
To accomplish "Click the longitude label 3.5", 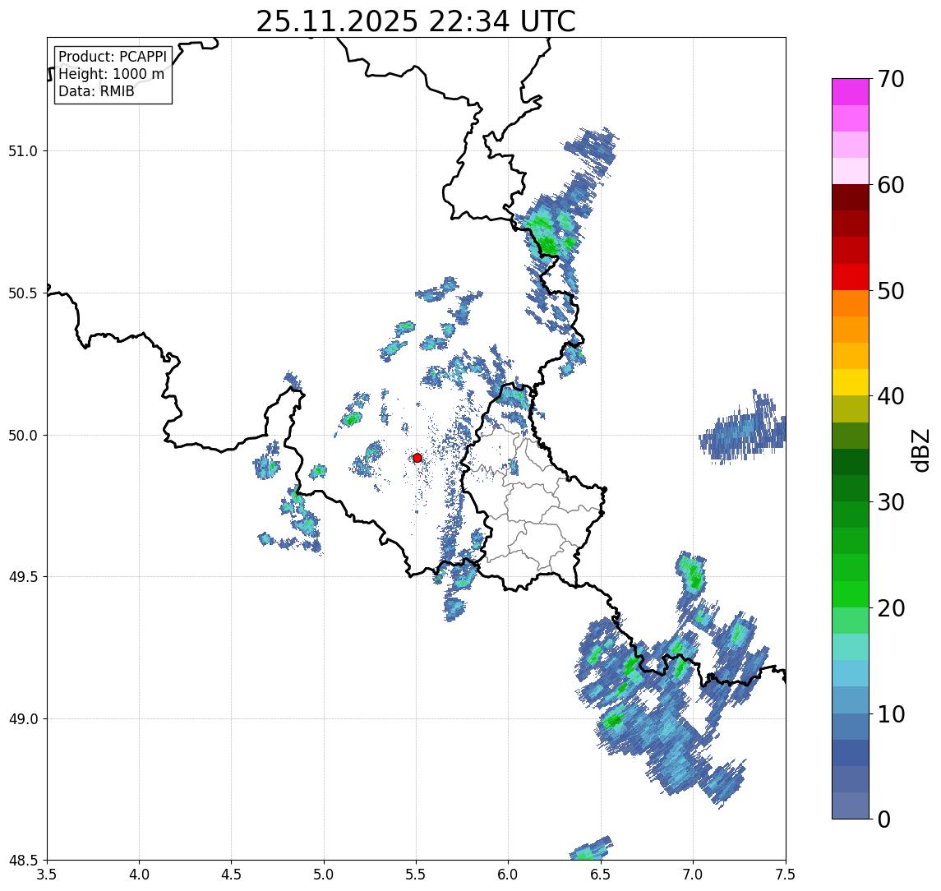I will coord(47,875).
